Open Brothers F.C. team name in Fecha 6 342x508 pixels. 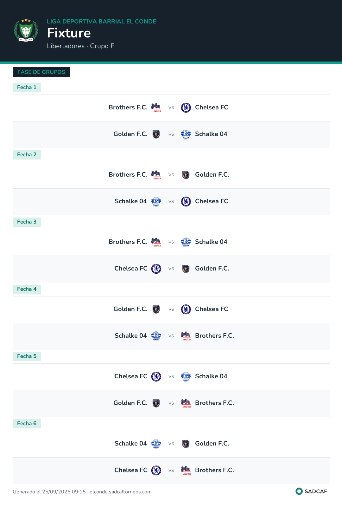(214, 470)
